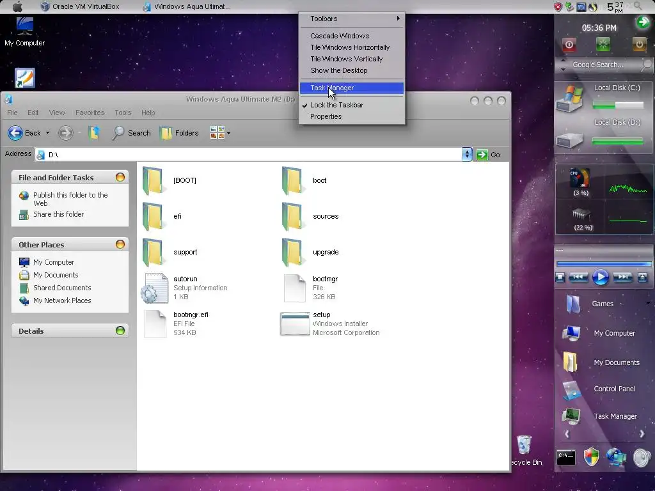Open the network computers icon in sidebar dock
Screen dimensions: 655x491
(x=616, y=457)
